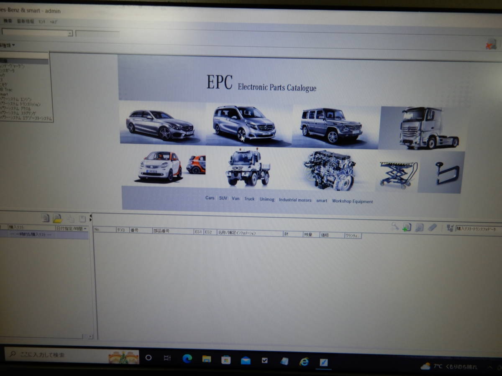Select the 一時的な購入リスト row

[44, 235]
